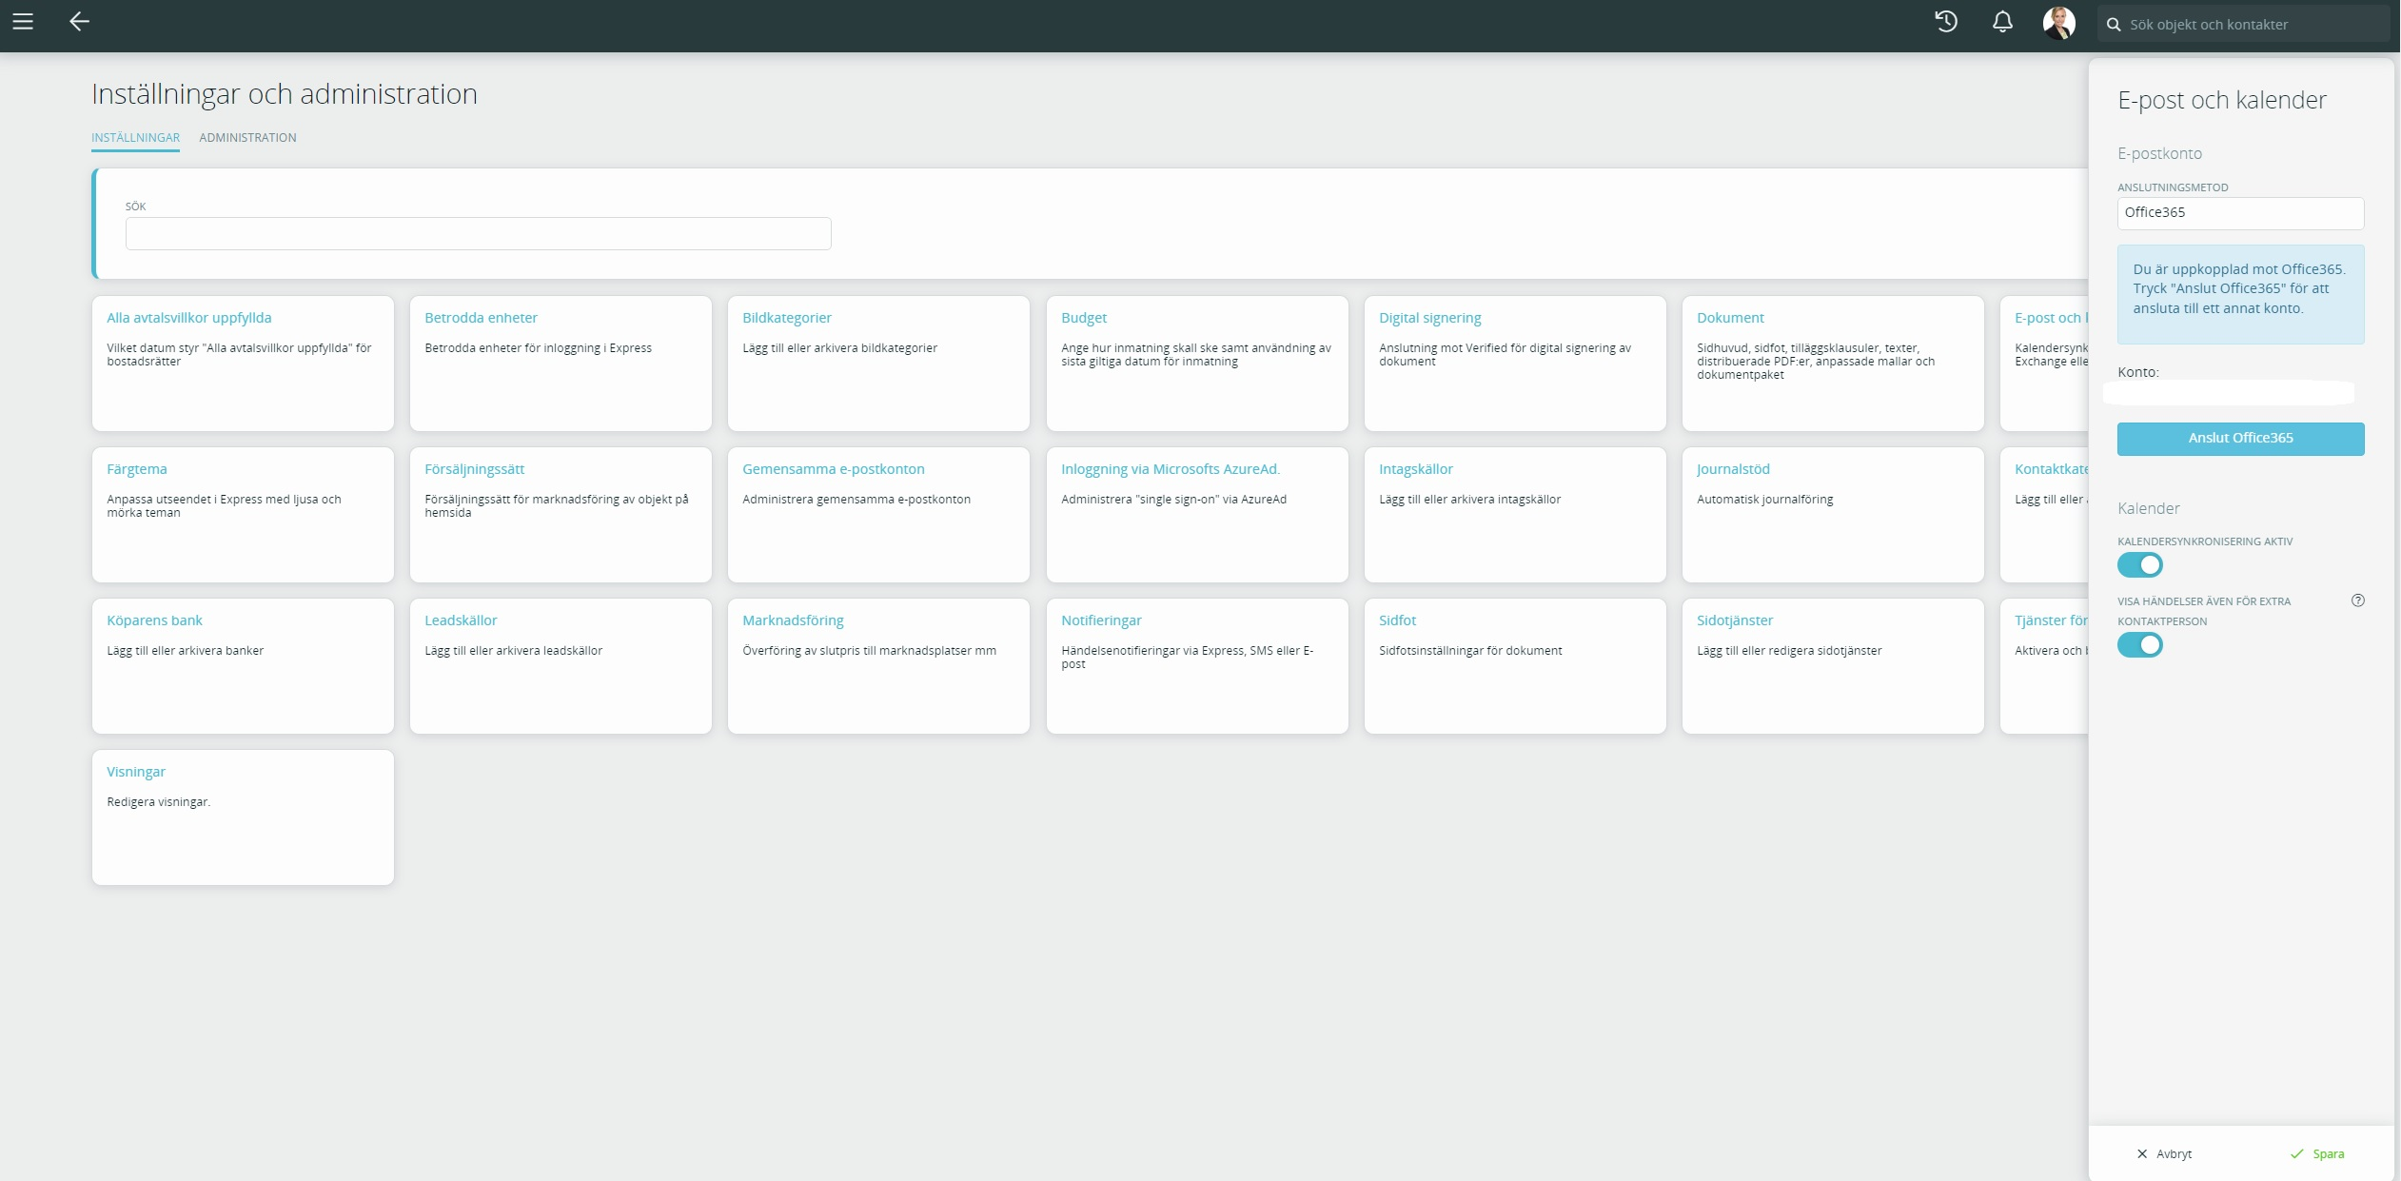This screenshot has width=2401, height=1181.
Task: Click help icon beside extra kontaktperson
Action: (2357, 600)
